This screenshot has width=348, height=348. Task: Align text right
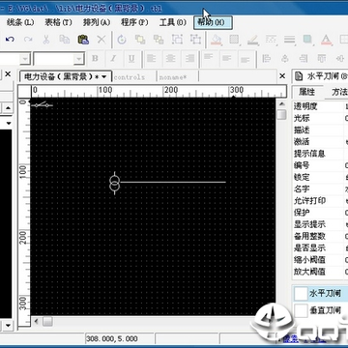[188, 59]
